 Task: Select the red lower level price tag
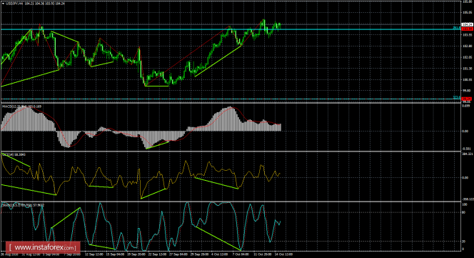(468, 99)
